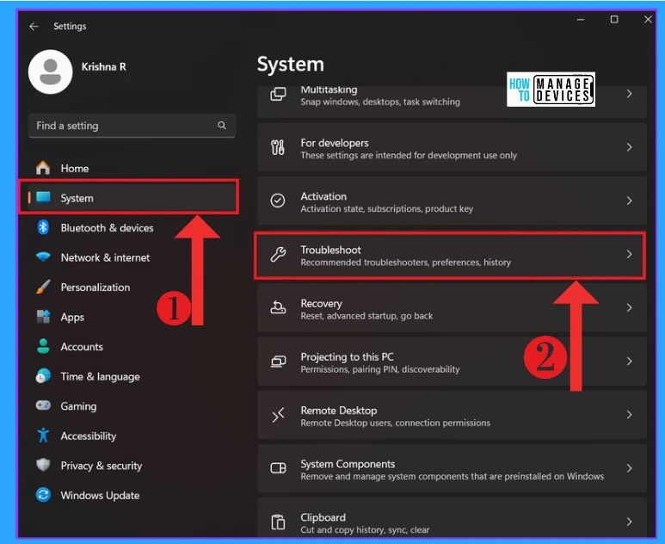Viewport: 665px width, 544px height.
Task: Open the Remote Desktop title text
Action: [x=339, y=411]
